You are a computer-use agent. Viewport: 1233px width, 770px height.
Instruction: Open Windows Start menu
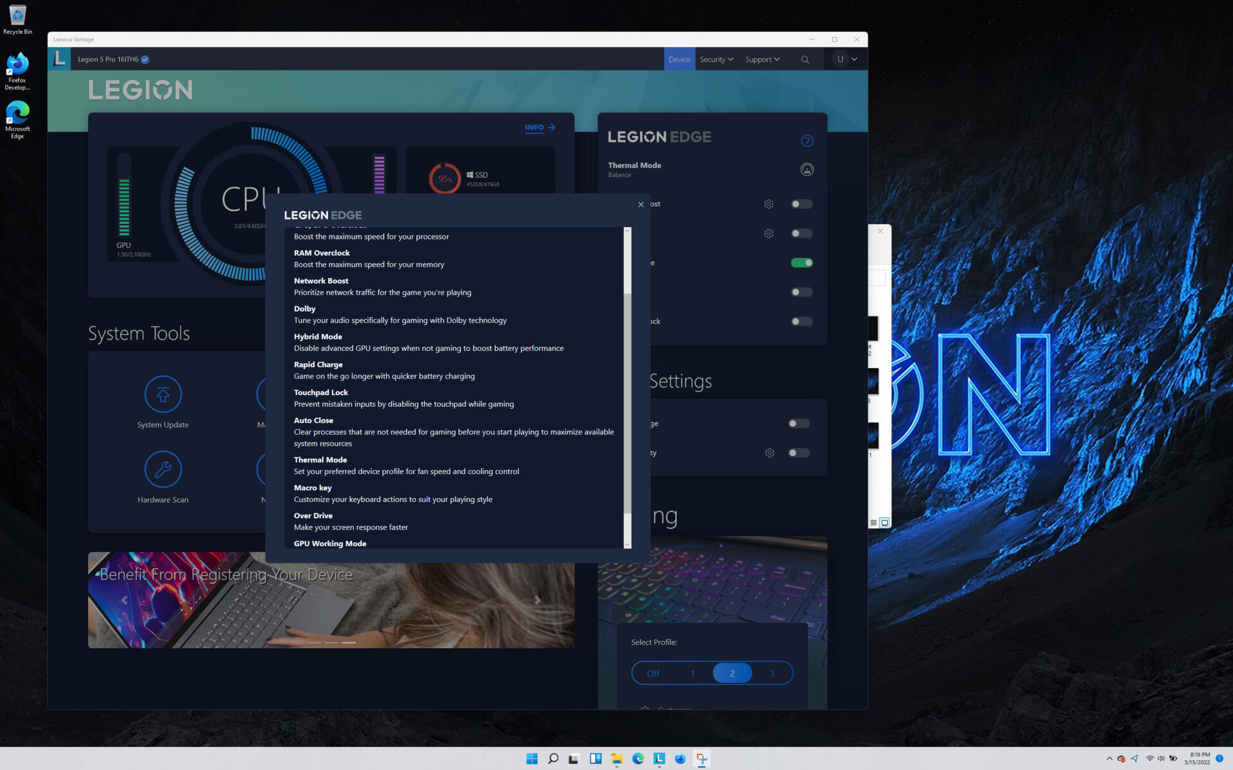pyautogui.click(x=532, y=758)
